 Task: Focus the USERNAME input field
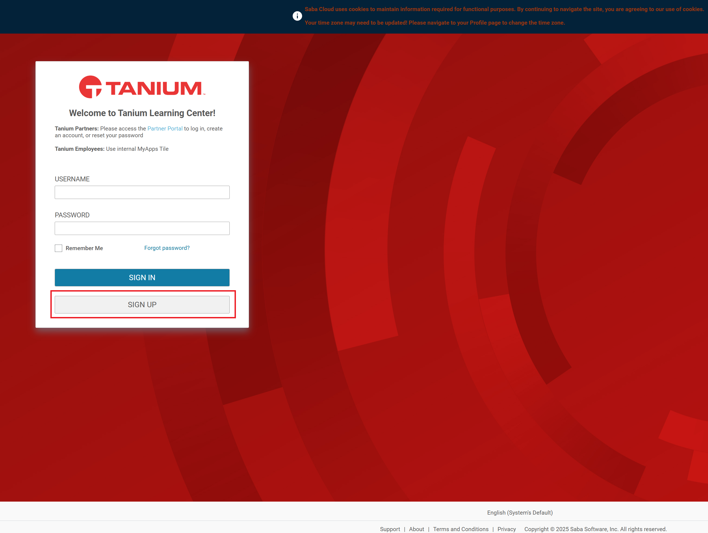142,192
